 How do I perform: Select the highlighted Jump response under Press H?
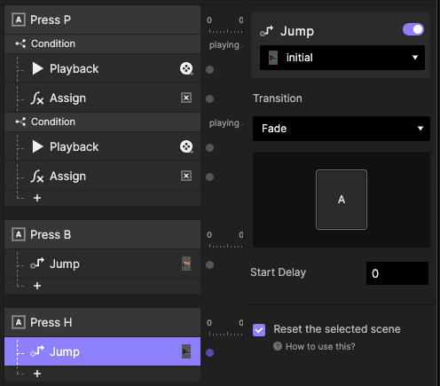[x=102, y=351]
